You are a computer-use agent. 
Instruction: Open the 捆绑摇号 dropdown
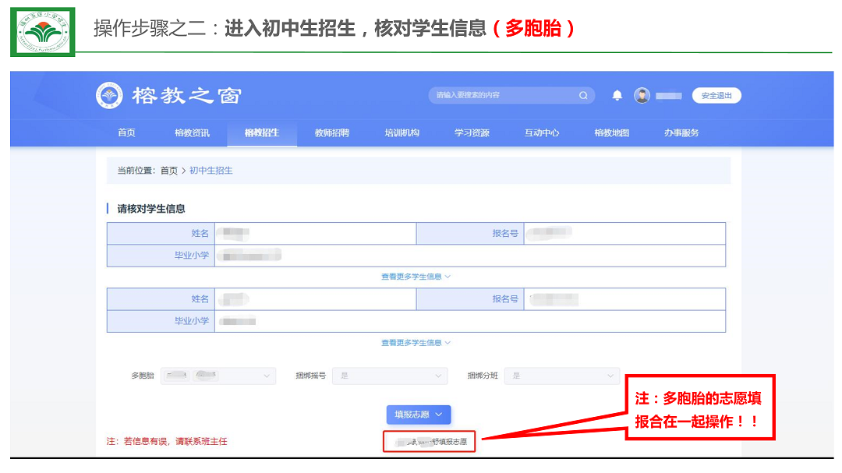(x=390, y=376)
